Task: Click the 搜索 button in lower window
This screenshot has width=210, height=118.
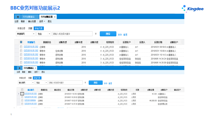Action: click(x=96, y=83)
